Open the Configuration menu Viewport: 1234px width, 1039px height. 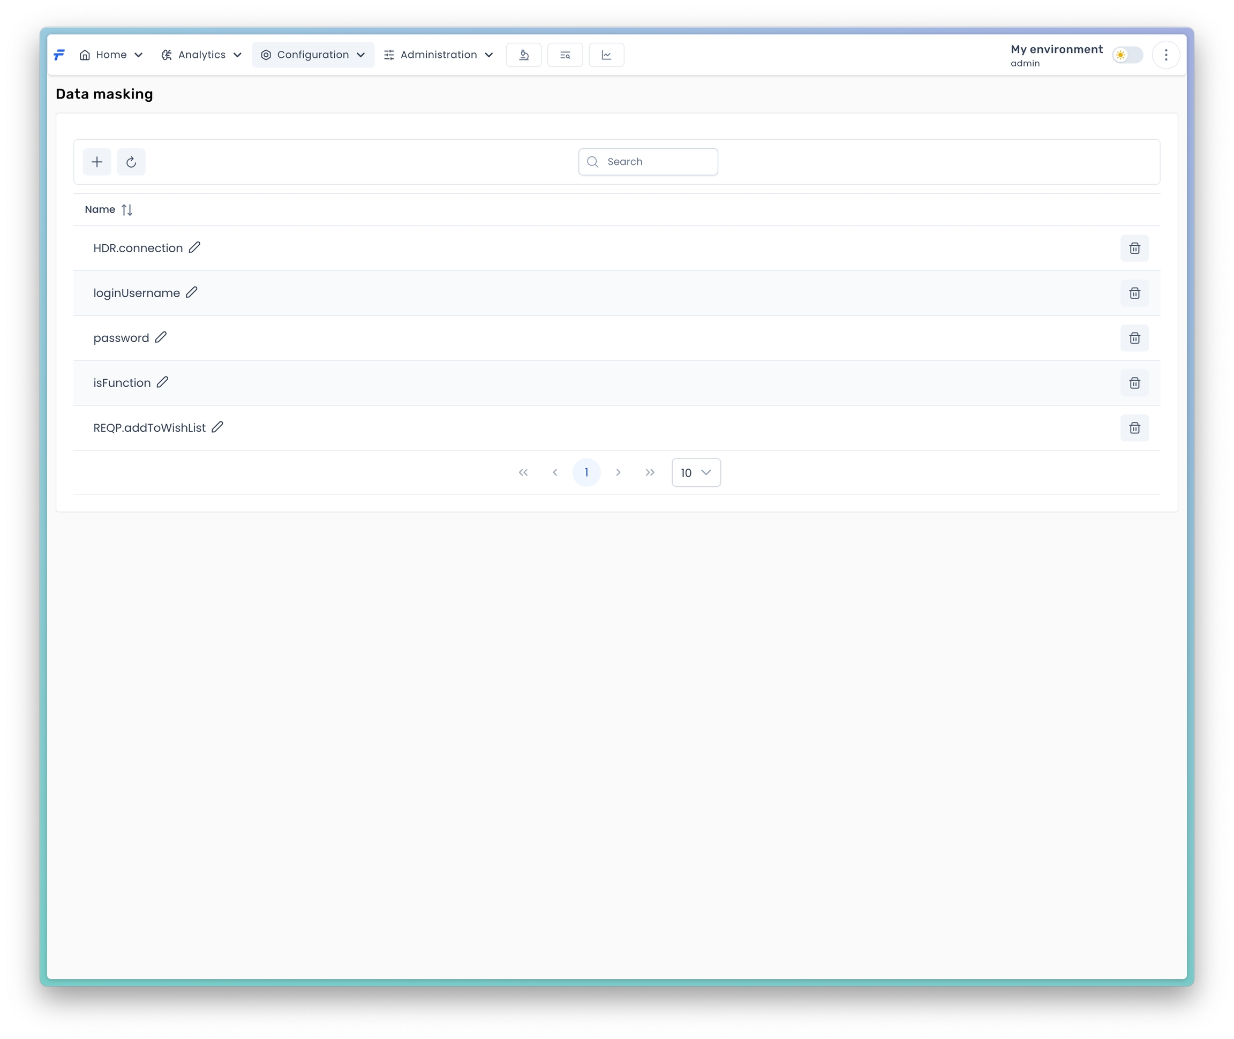[x=313, y=55]
